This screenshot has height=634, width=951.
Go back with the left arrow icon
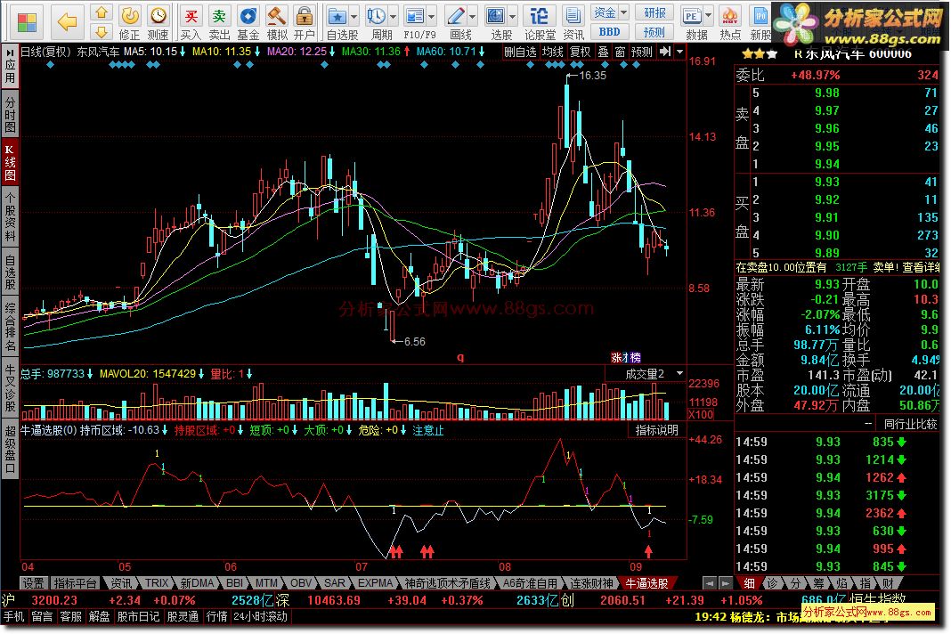67,22
